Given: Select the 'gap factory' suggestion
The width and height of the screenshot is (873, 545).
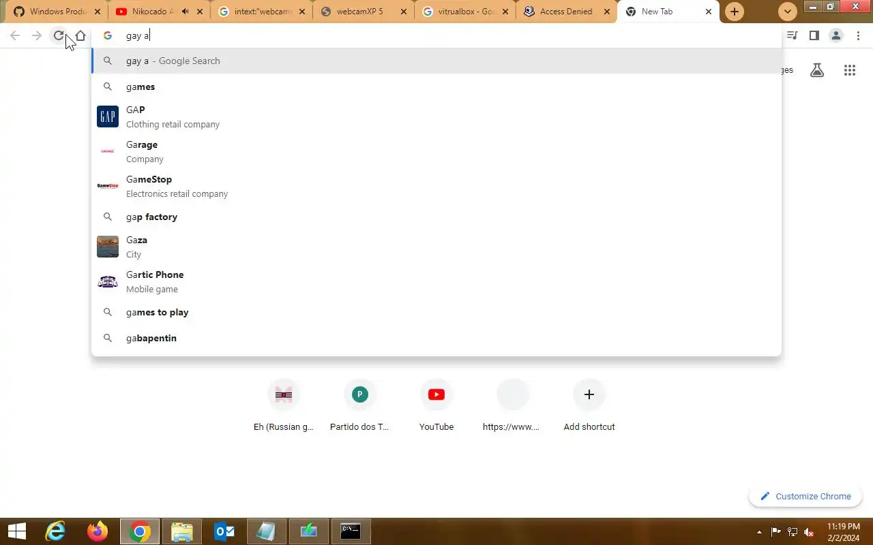Looking at the screenshot, I should coord(436,217).
